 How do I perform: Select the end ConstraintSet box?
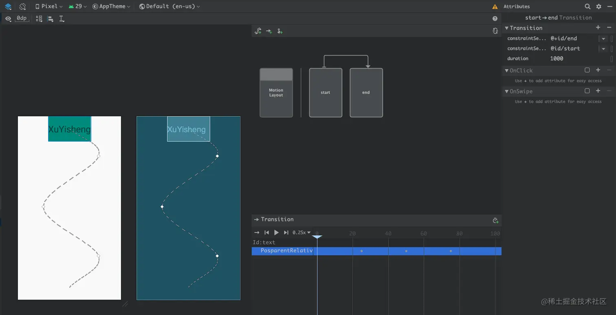(366, 93)
